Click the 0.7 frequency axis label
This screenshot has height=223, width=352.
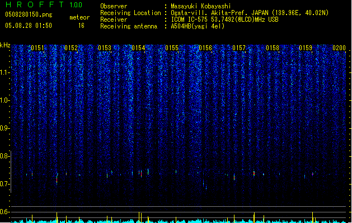click(4, 184)
